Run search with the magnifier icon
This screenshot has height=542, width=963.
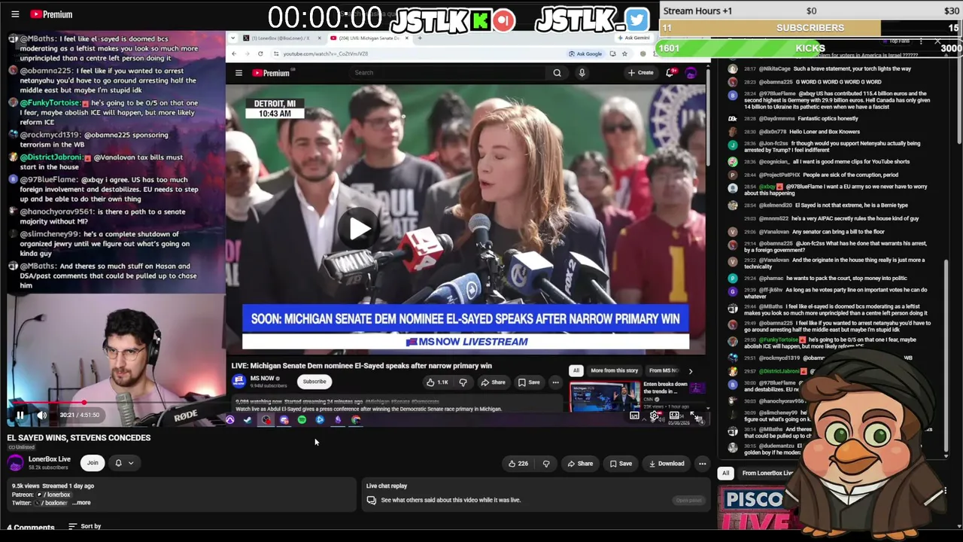(x=557, y=73)
